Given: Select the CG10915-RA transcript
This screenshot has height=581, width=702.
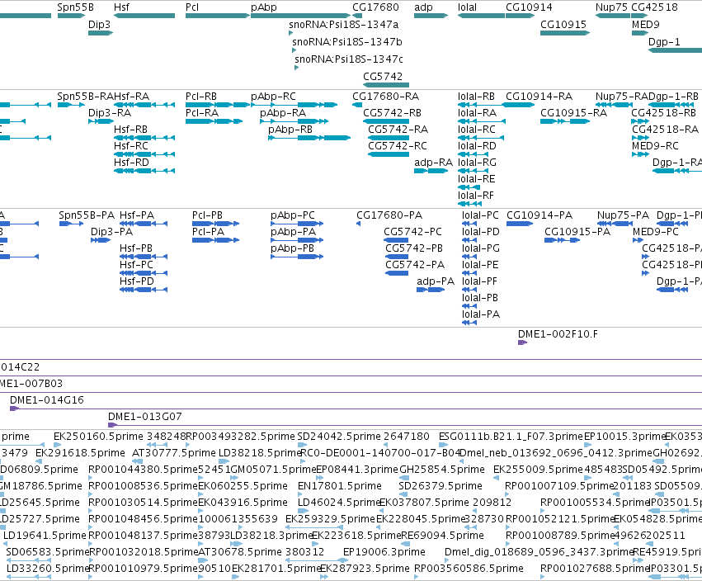Looking at the screenshot, I should pyautogui.click(x=565, y=121).
